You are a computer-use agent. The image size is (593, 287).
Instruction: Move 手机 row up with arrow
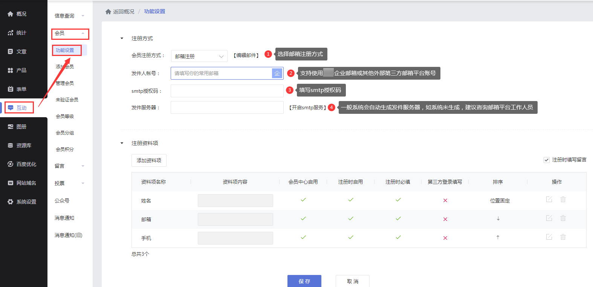click(x=498, y=237)
